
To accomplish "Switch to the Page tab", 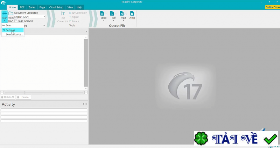I will (42, 7).
